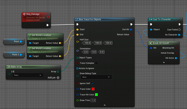This screenshot has height=109, width=187.
Task: Click the Object Types array pin
Action: point(77,58)
